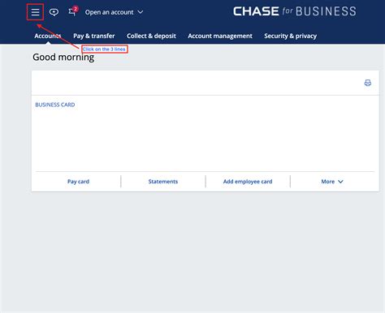Switch to the Accounts tab

pyautogui.click(x=48, y=36)
